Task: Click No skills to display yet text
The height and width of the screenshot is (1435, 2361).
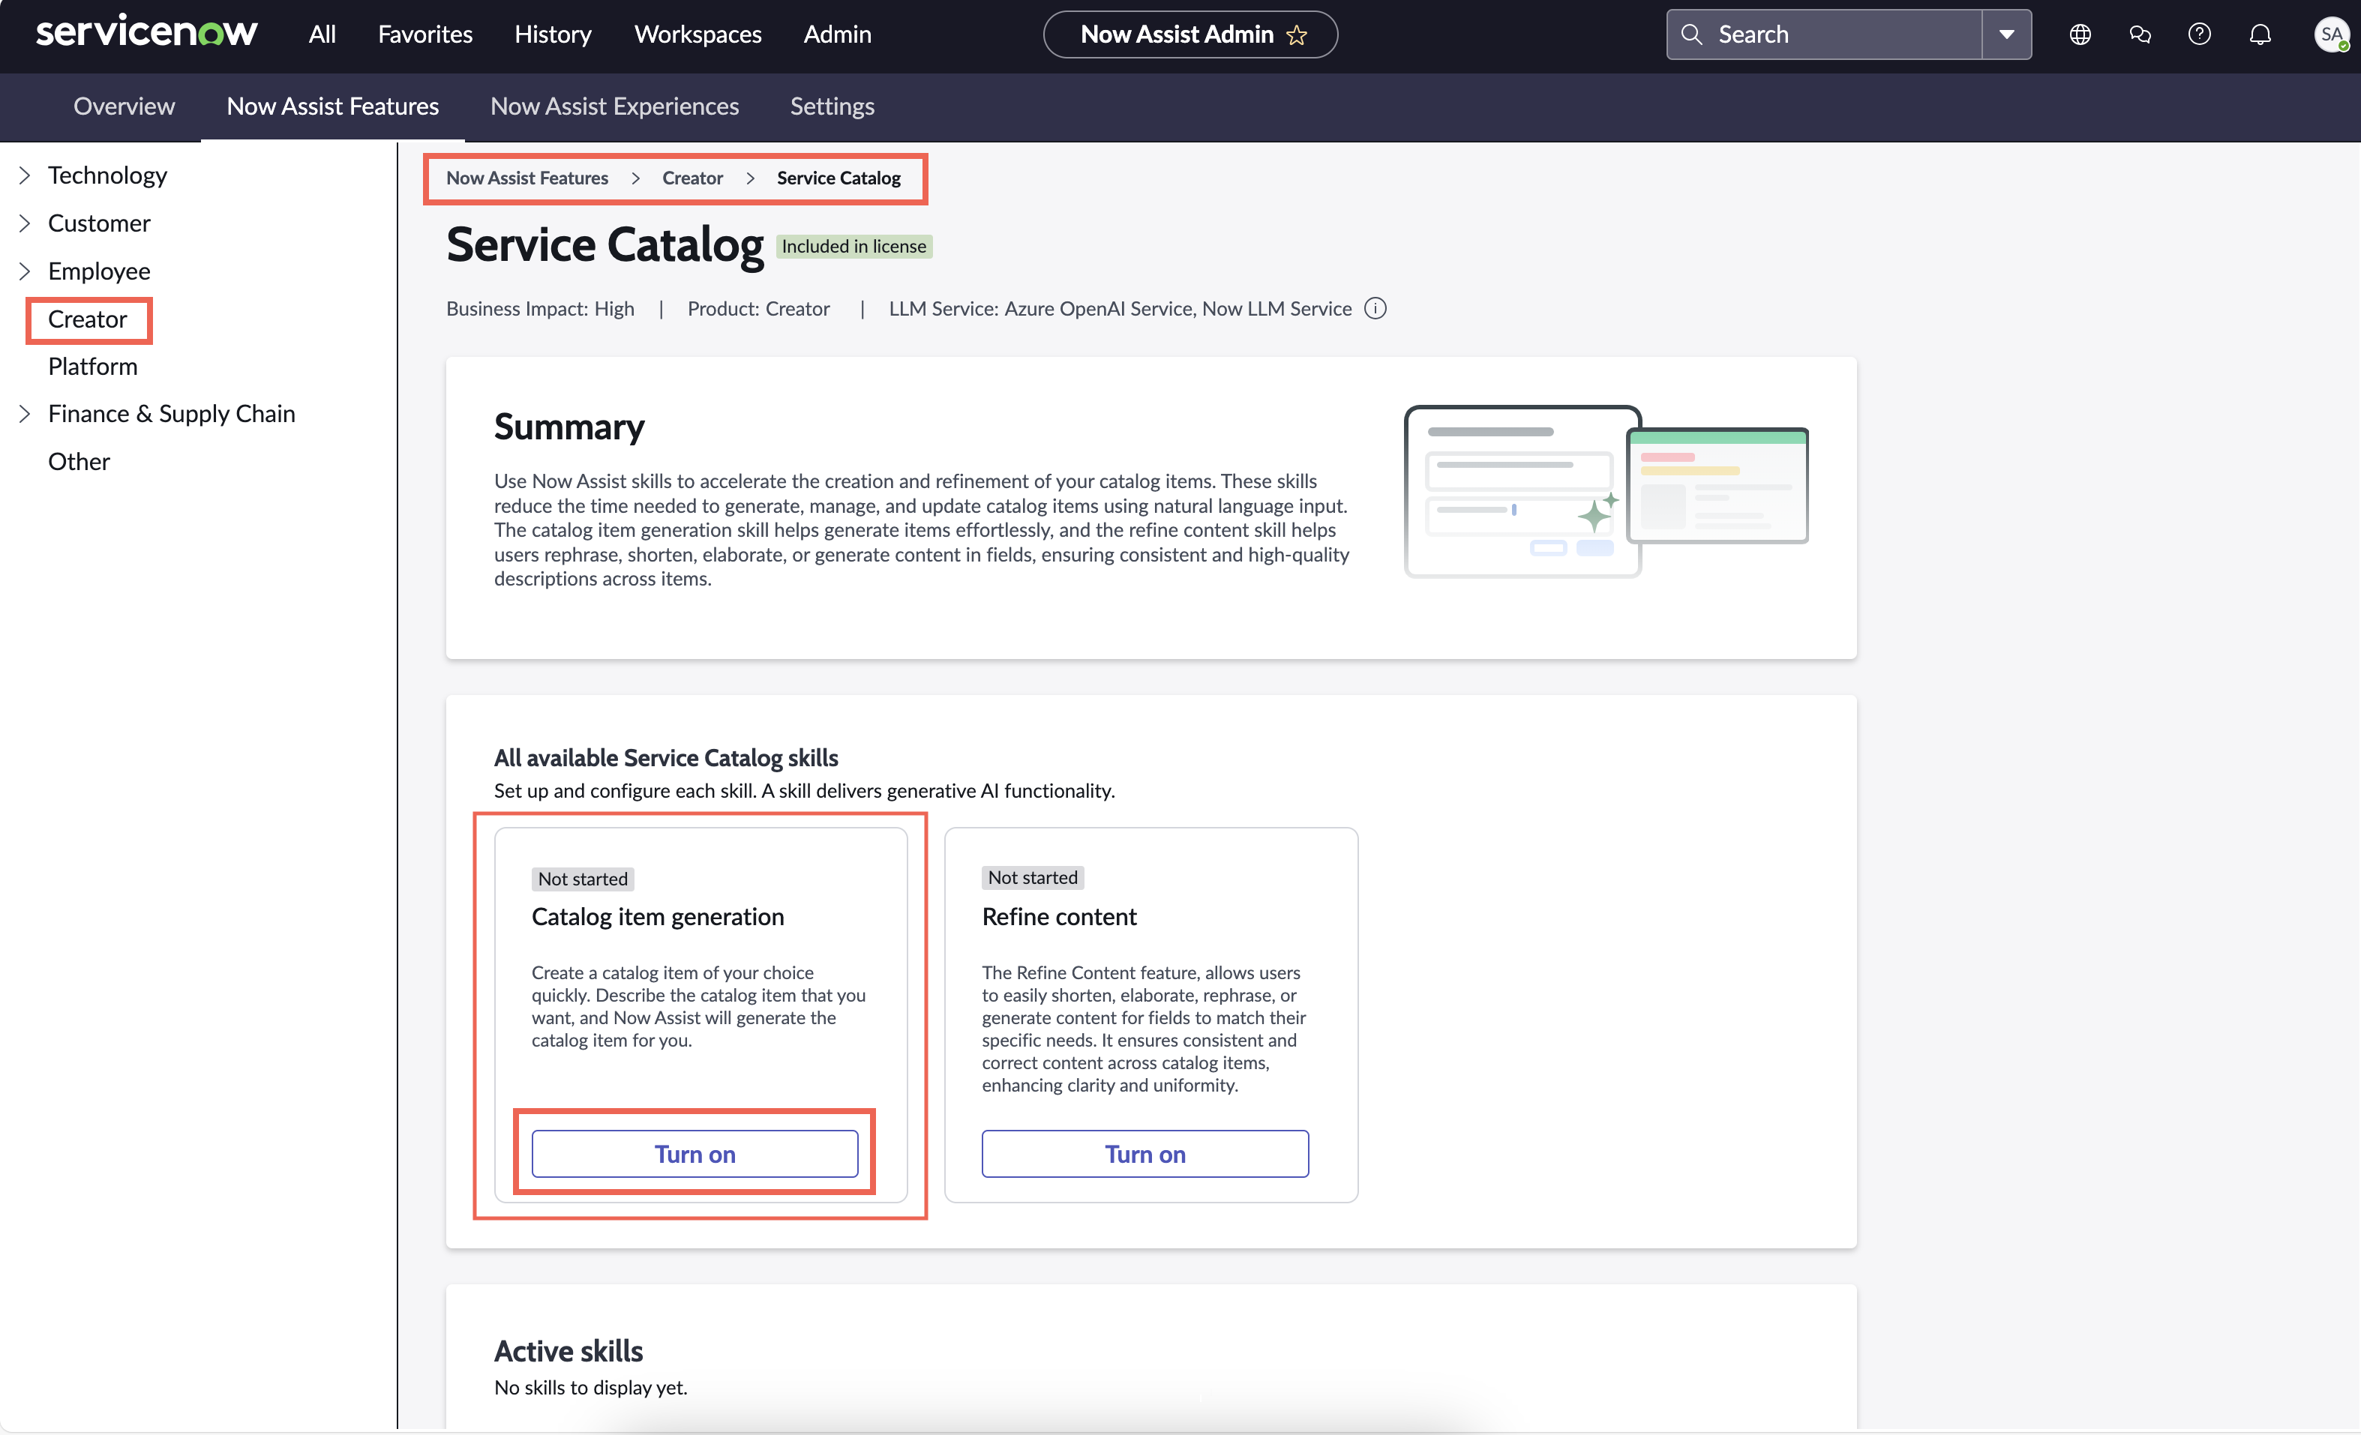Action: point(591,1387)
